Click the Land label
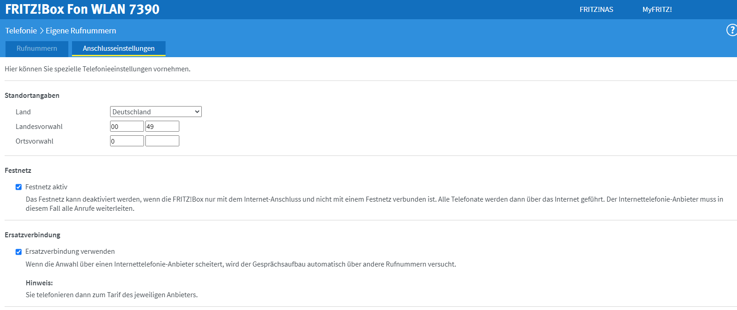Viewport: 737px width, 310px height. [23, 112]
